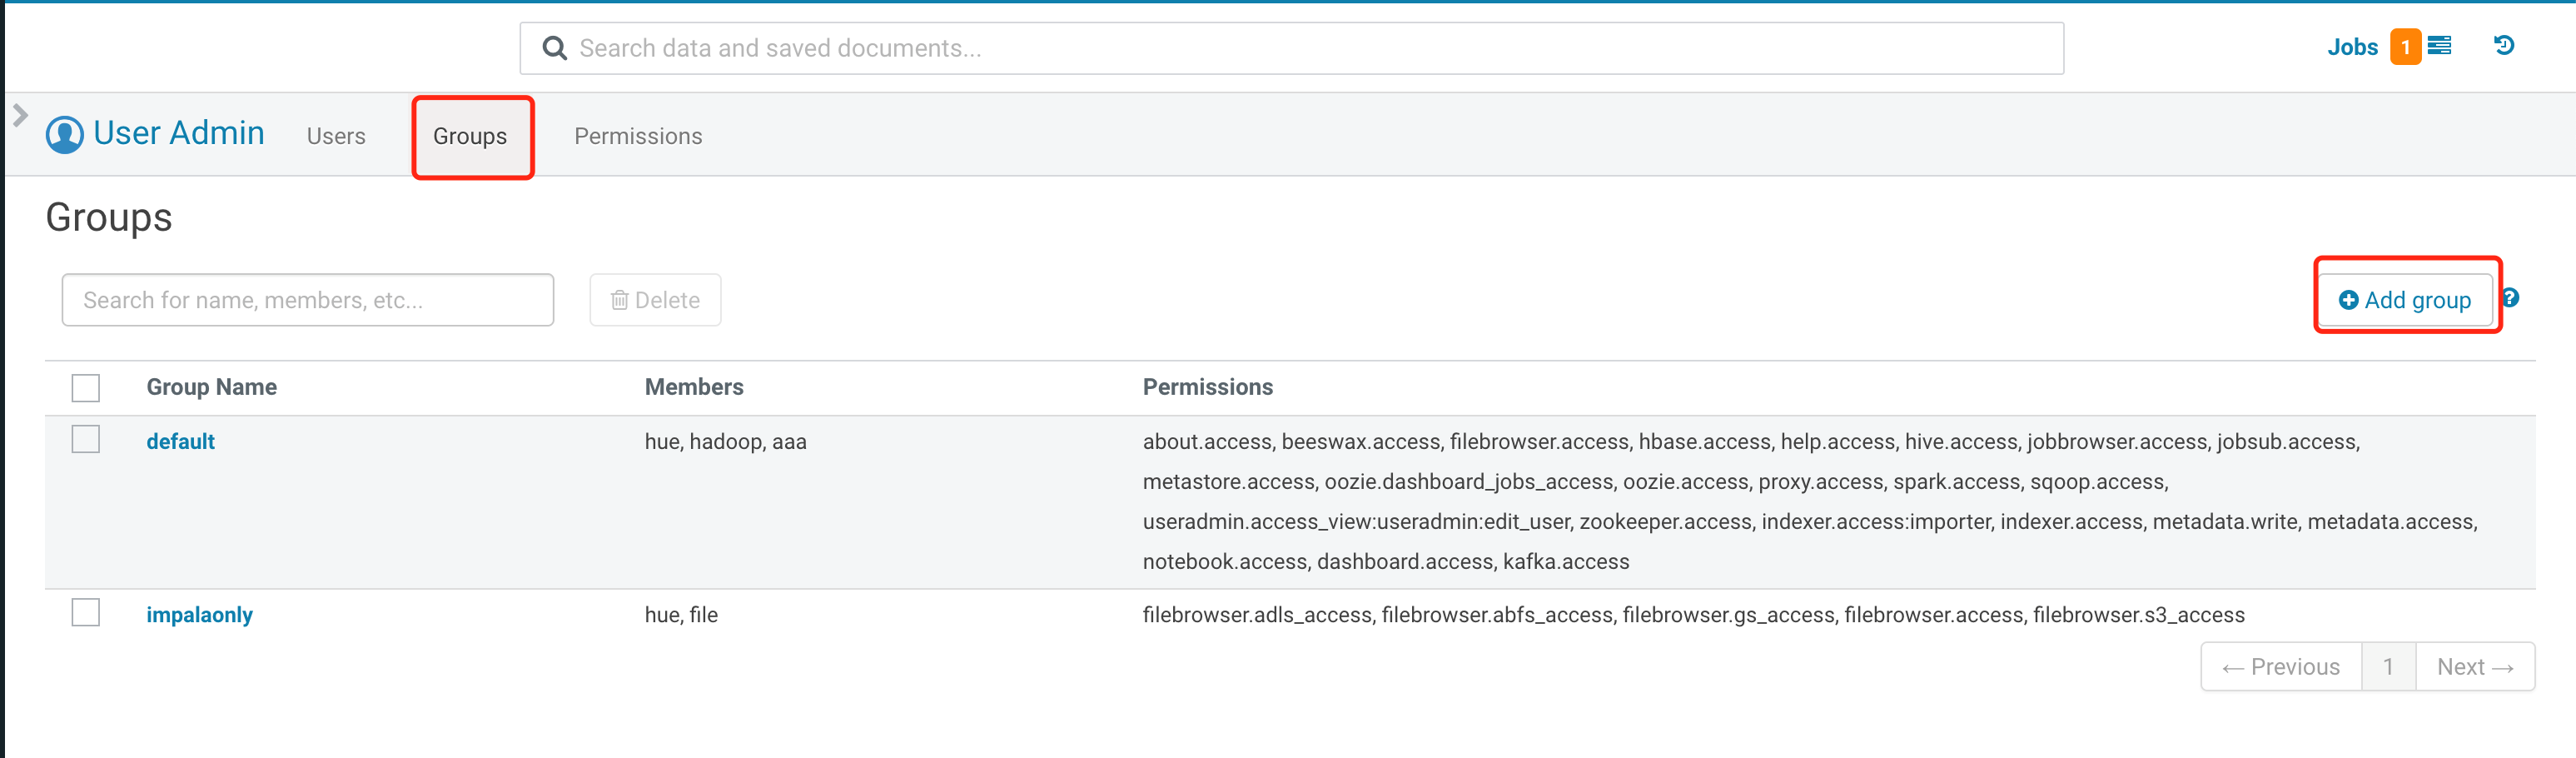Click the job history clock icon
This screenshot has height=758, width=2576.
tap(2504, 46)
